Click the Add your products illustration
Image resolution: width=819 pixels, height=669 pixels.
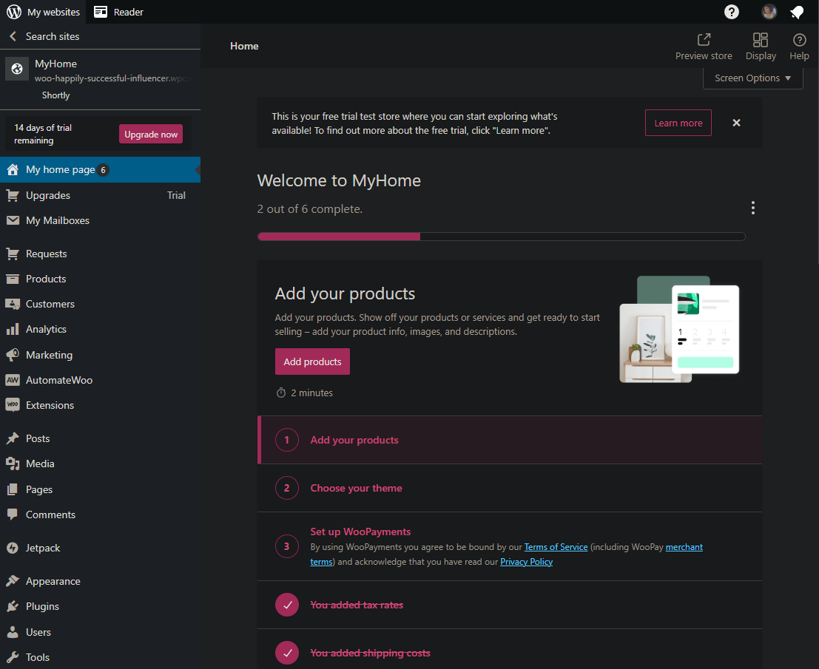pyautogui.click(x=679, y=329)
